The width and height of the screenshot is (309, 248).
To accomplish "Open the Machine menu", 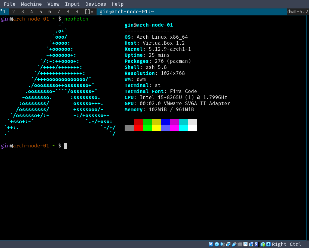I will 31,4.
